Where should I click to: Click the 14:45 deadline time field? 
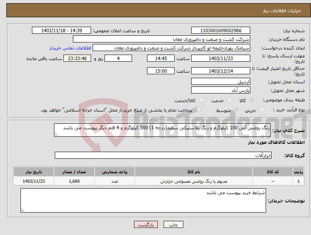(161, 58)
